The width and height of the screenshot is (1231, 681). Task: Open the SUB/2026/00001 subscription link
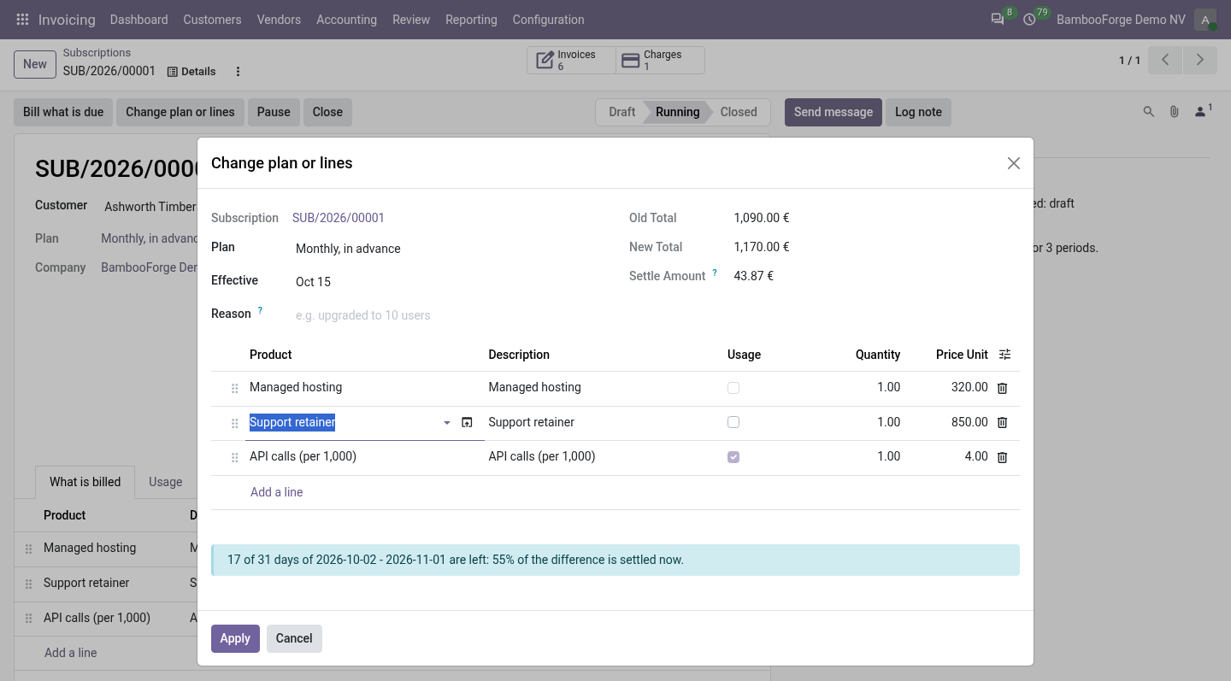pyautogui.click(x=339, y=218)
